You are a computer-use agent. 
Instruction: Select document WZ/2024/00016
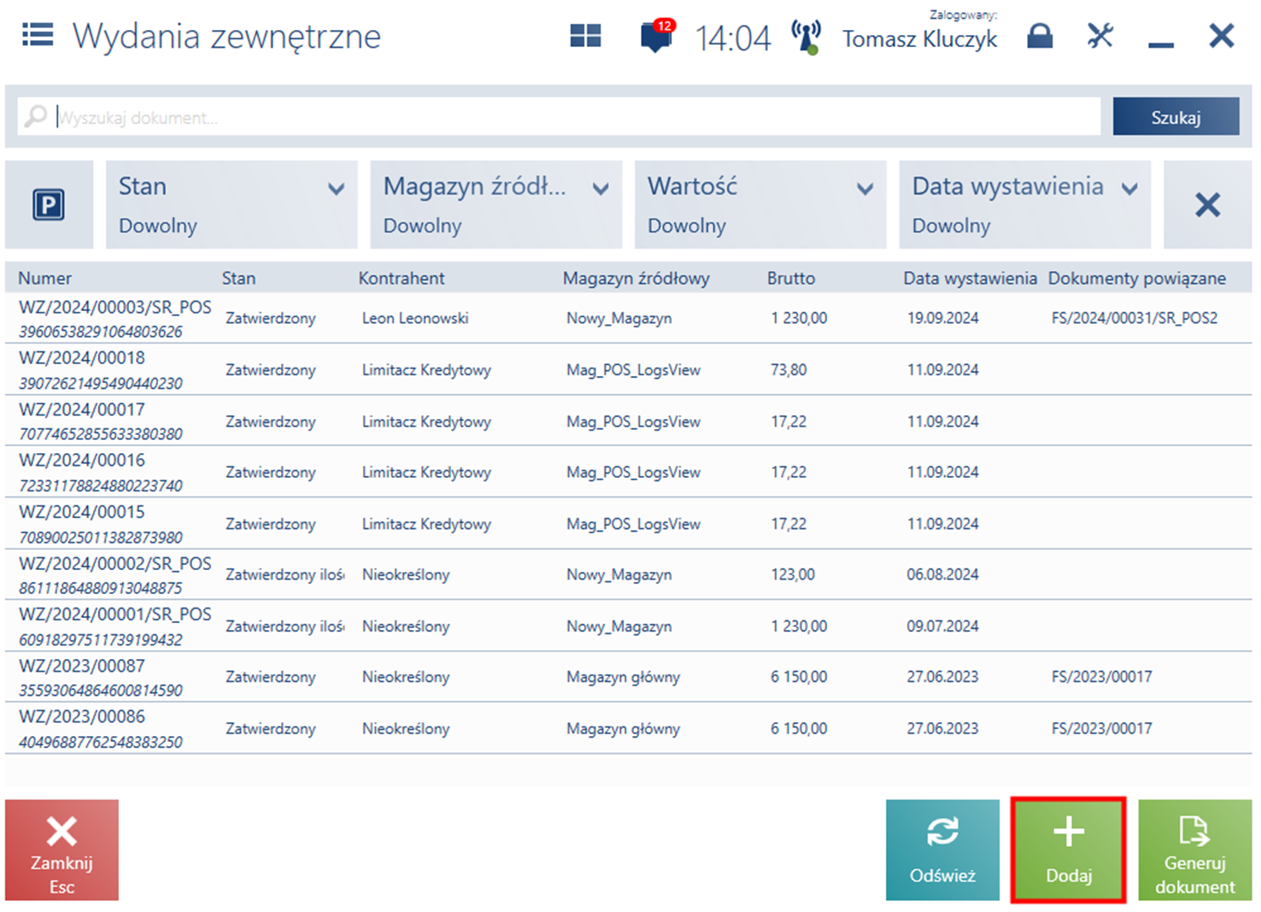click(x=628, y=472)
